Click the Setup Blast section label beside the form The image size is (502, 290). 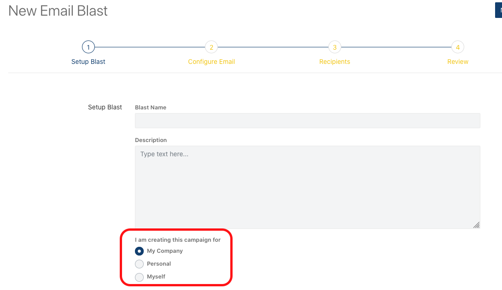[x=105, y=107]
